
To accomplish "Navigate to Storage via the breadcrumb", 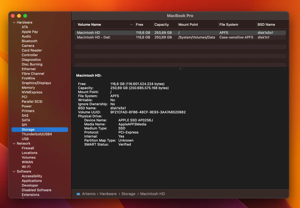I will click(x=128, y=194).
